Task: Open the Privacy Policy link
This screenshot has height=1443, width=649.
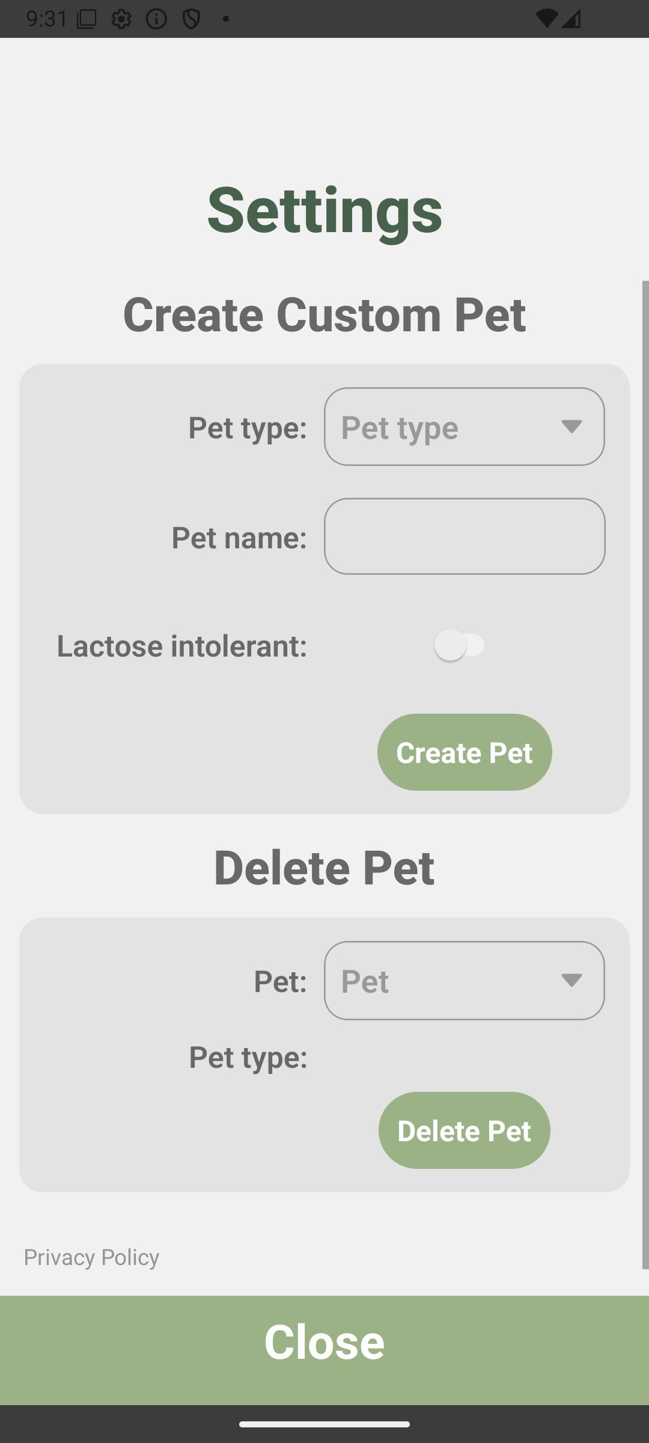Action: [91, 1257]
